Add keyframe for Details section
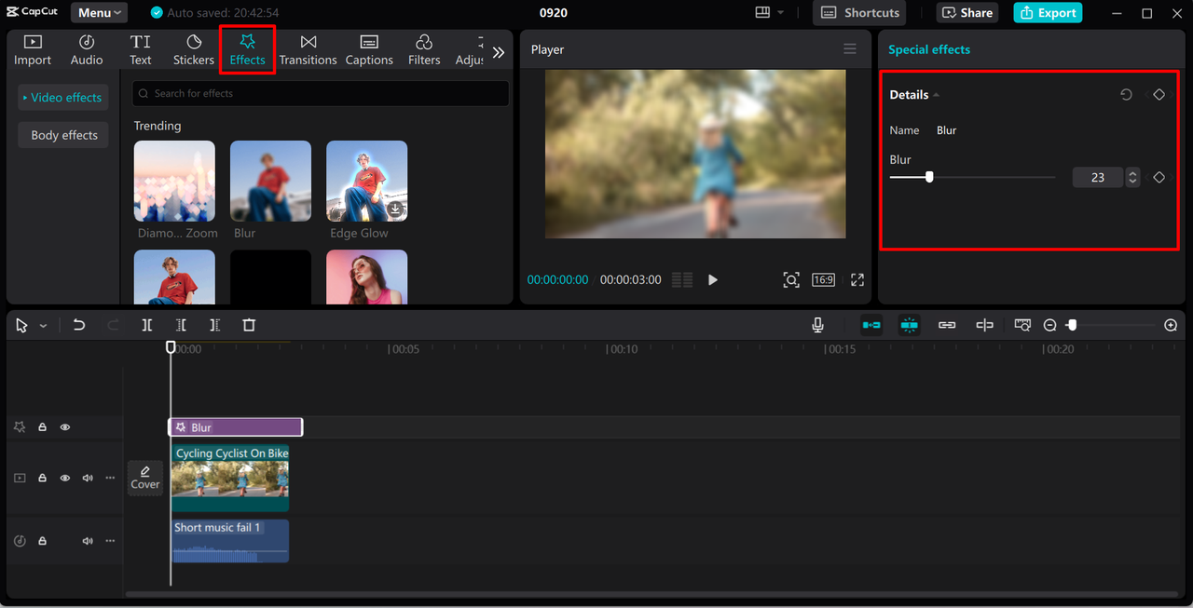 pos(1159,95)
